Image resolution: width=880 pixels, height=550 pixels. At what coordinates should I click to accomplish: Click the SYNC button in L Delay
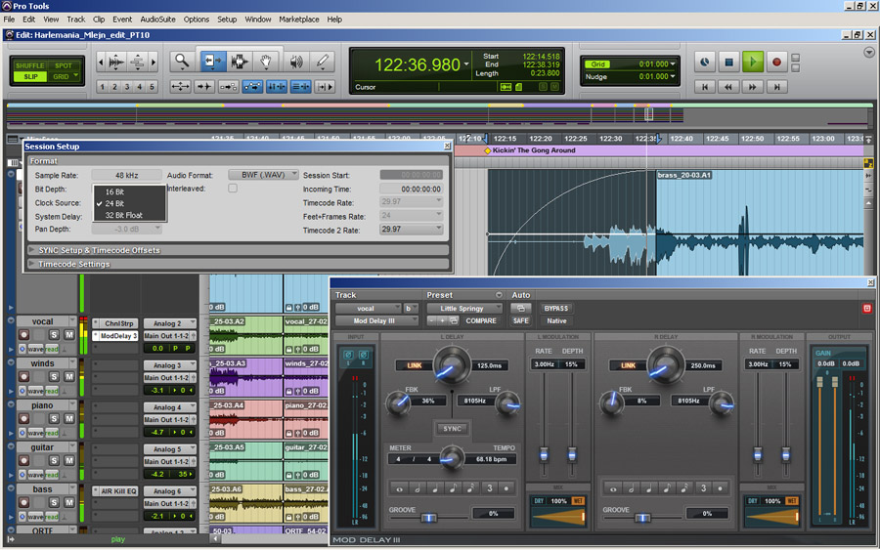452,429
